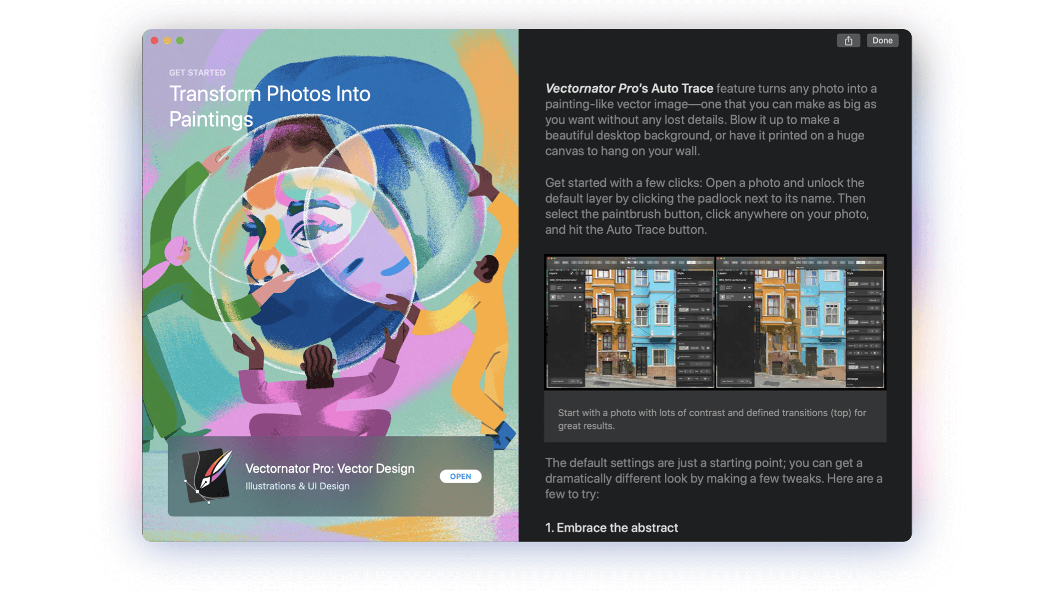Screen dimensions: 1054x593
Task: Click the Embrace the abstract heading
Action: pyautogui.click(x=612, y=528)
